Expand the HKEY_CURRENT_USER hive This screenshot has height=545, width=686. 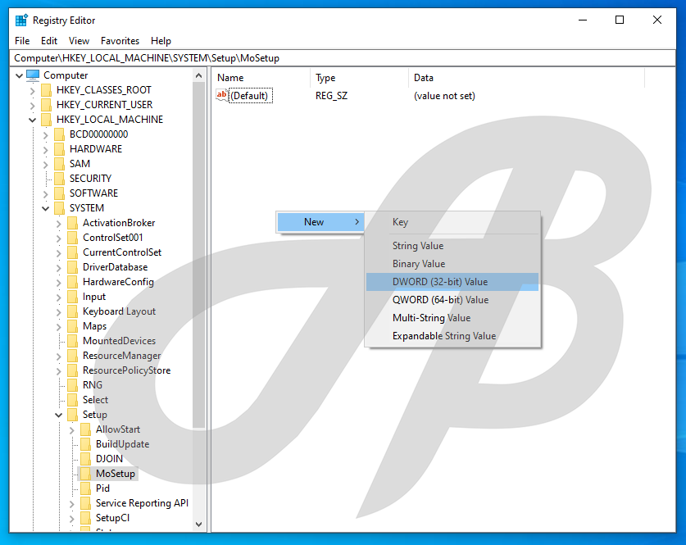point(32,106)
